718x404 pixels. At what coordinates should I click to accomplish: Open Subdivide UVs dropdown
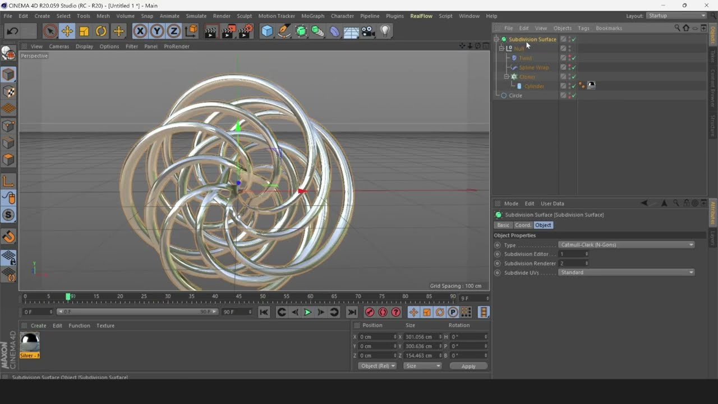point(627,272)
